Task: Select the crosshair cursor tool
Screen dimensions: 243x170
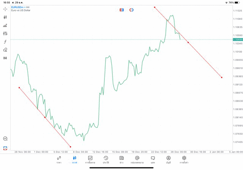Action: point(5,9)
